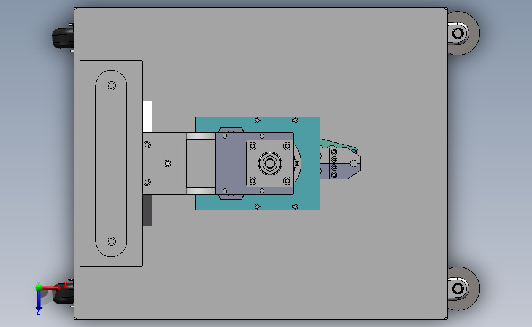Click the blue Z axis arrow of the triad
This screenshot has height=327, width=532.
coord(39,301)
